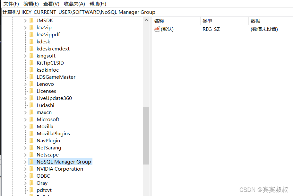Viewport: 293px width, 196px height.
Task: Click the ab string icon next to (默认)
Action: [156, 29]
